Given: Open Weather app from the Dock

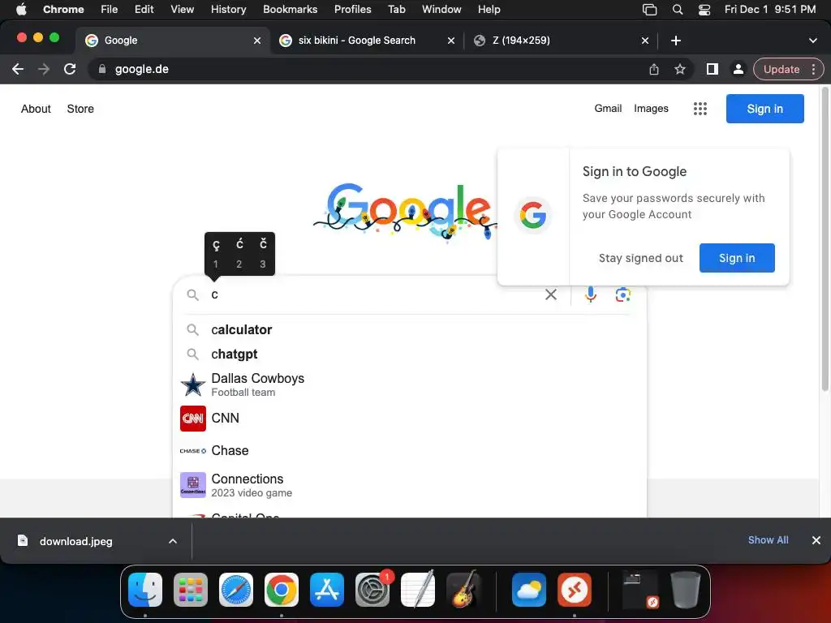Looking at the screenshot, I should point(529,590).
